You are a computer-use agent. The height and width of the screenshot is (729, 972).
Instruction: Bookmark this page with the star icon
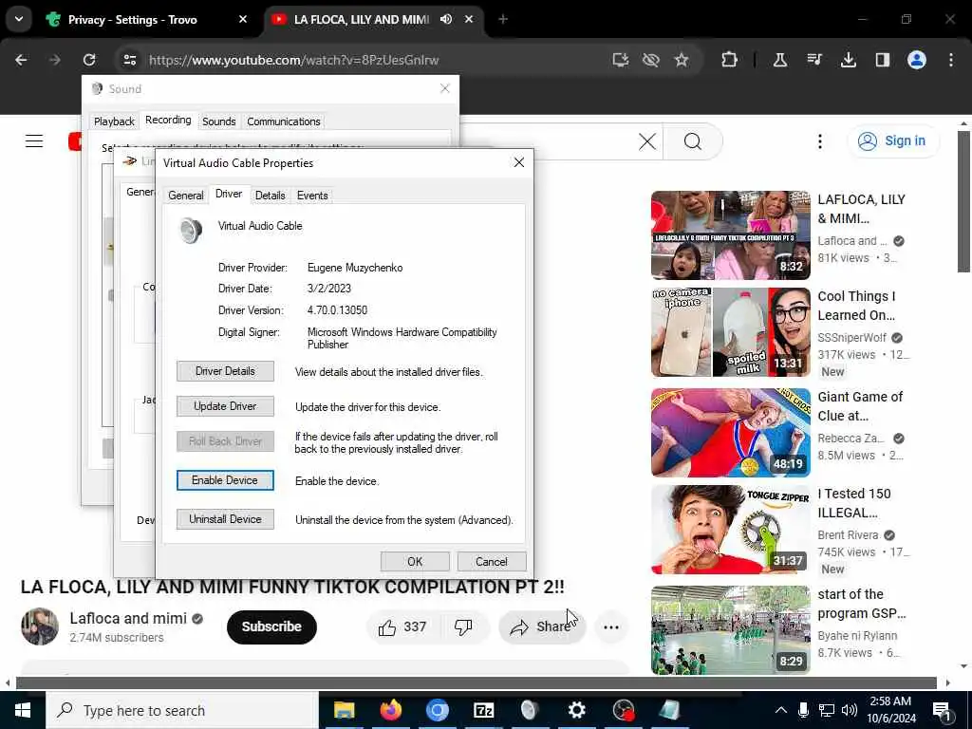tap(682, 60)
